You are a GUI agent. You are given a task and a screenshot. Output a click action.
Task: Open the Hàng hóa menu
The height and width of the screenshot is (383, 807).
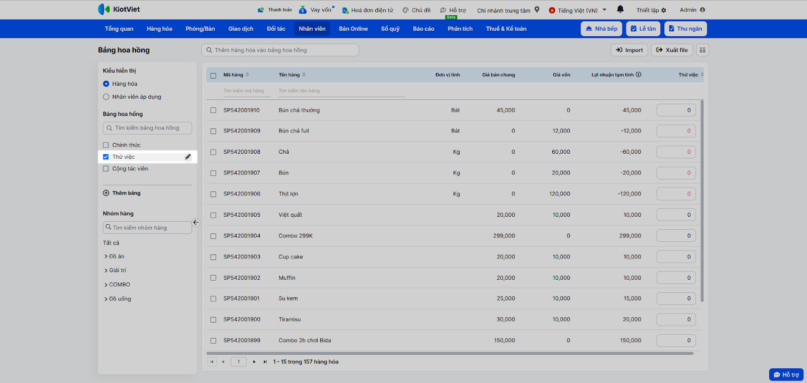(x=159, y=29)
